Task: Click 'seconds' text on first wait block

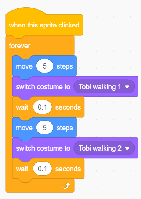Action: 68,107
